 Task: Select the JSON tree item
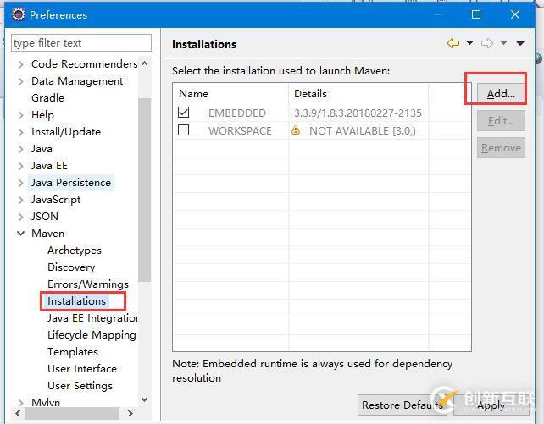coord(45,217)
